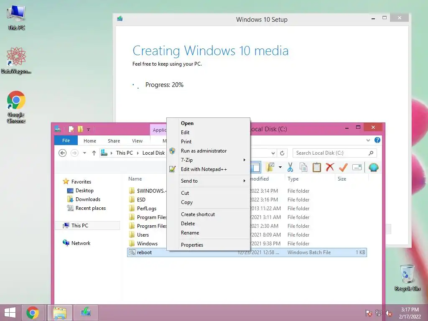428x321 pixels.
Task: Choose Rename from the context menu
Action: click(209, 233)
